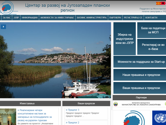Expand the ИНФОРМАЦИИ menu
The image size is (166, 125).
(30, 18)
